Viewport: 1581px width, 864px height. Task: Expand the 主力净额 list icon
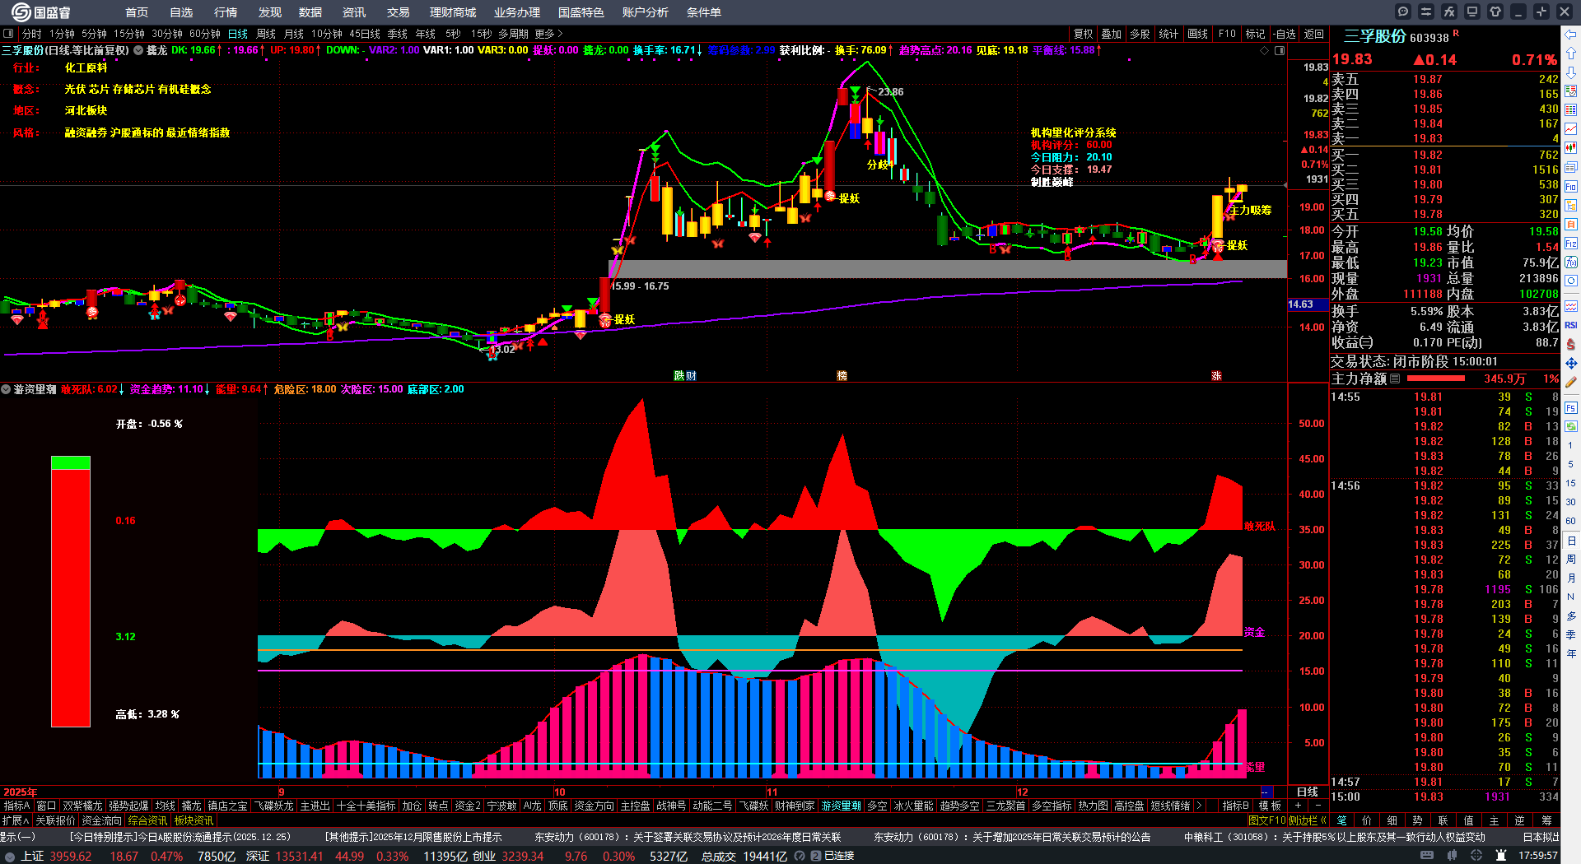pyautogui.click(x=1395, y=379)
